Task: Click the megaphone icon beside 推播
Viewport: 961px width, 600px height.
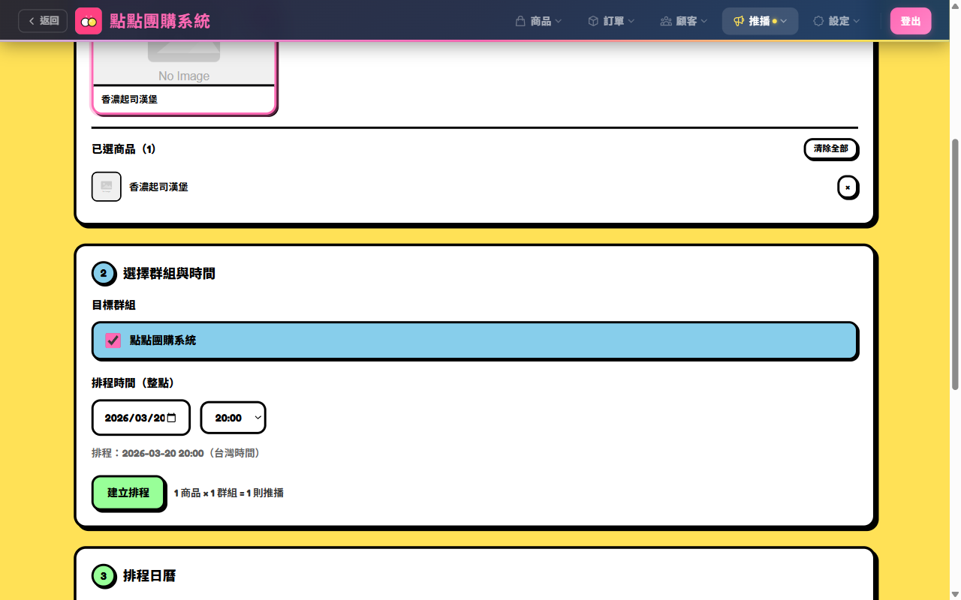Action: [x=739, y=21]
